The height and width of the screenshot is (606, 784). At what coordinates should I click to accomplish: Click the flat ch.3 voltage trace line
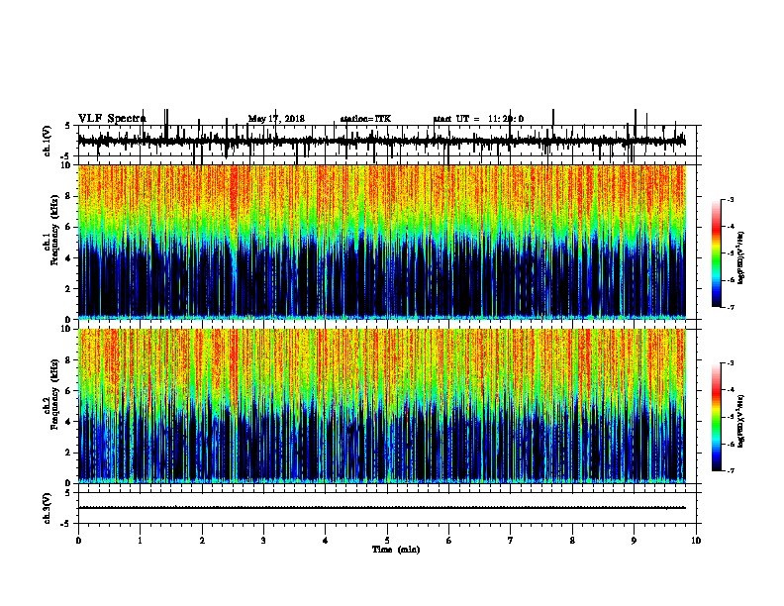[382, 508]
